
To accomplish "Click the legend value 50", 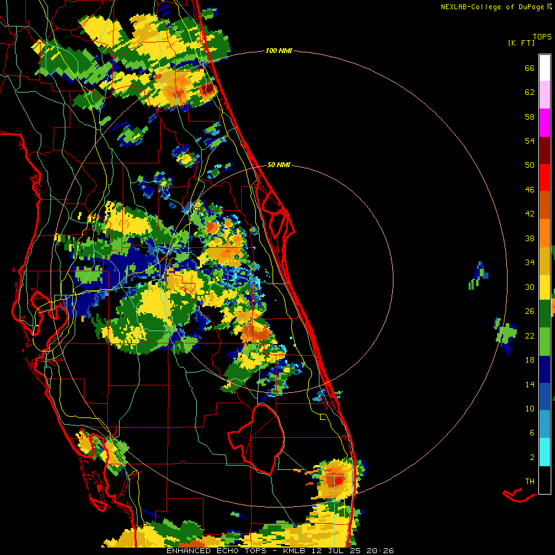I will [530, 165].
